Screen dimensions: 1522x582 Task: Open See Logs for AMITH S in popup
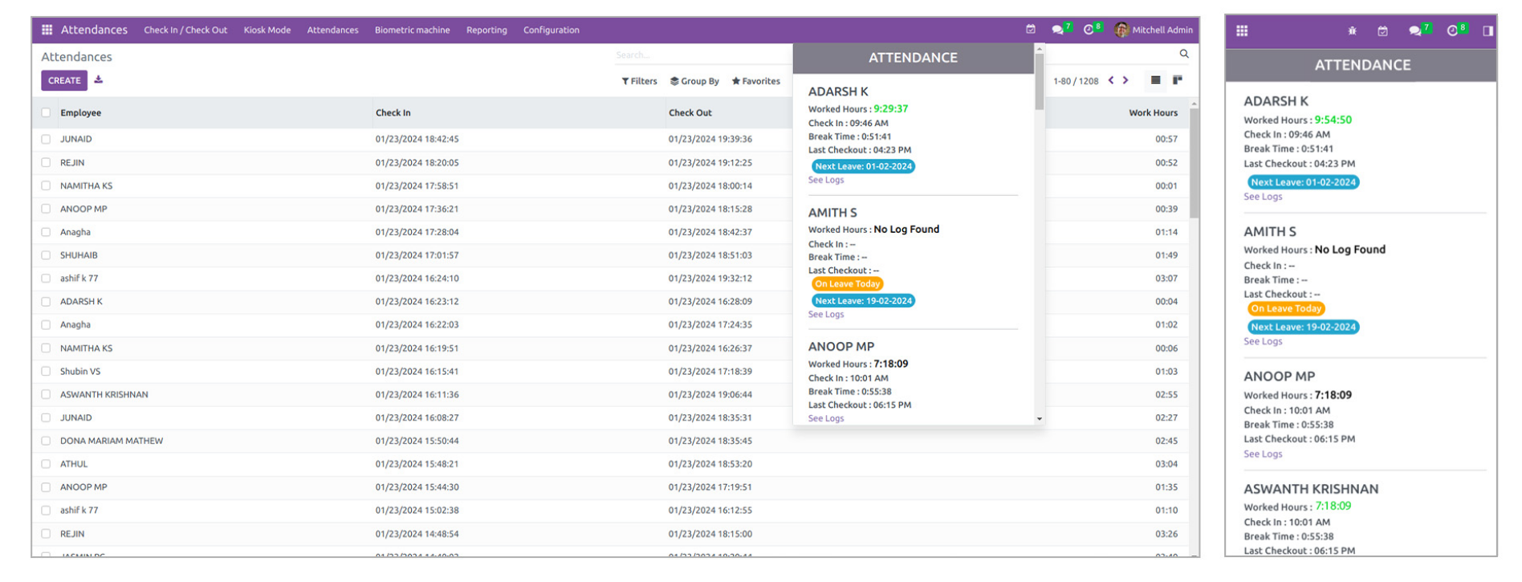click(826, 315)
